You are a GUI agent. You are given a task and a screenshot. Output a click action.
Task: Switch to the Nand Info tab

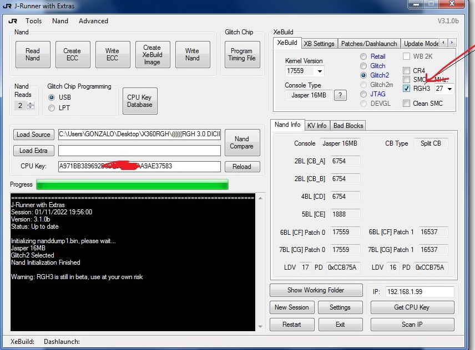coord(287,125)
